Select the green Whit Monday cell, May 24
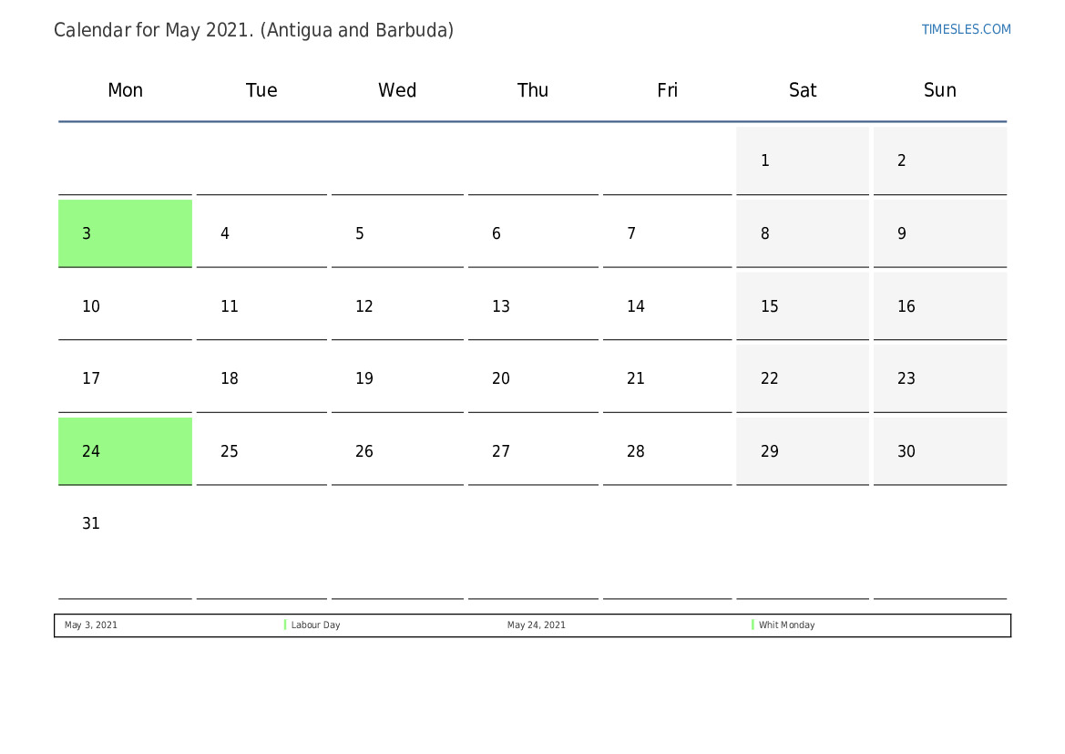 [x=125, y=450]
